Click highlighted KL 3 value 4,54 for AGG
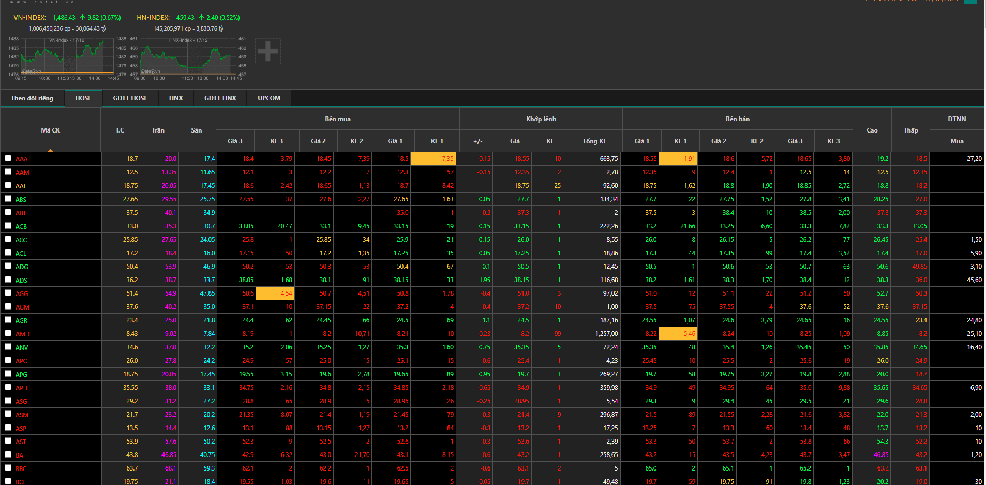This screenshot has height=485, width=986. (275, 293)
